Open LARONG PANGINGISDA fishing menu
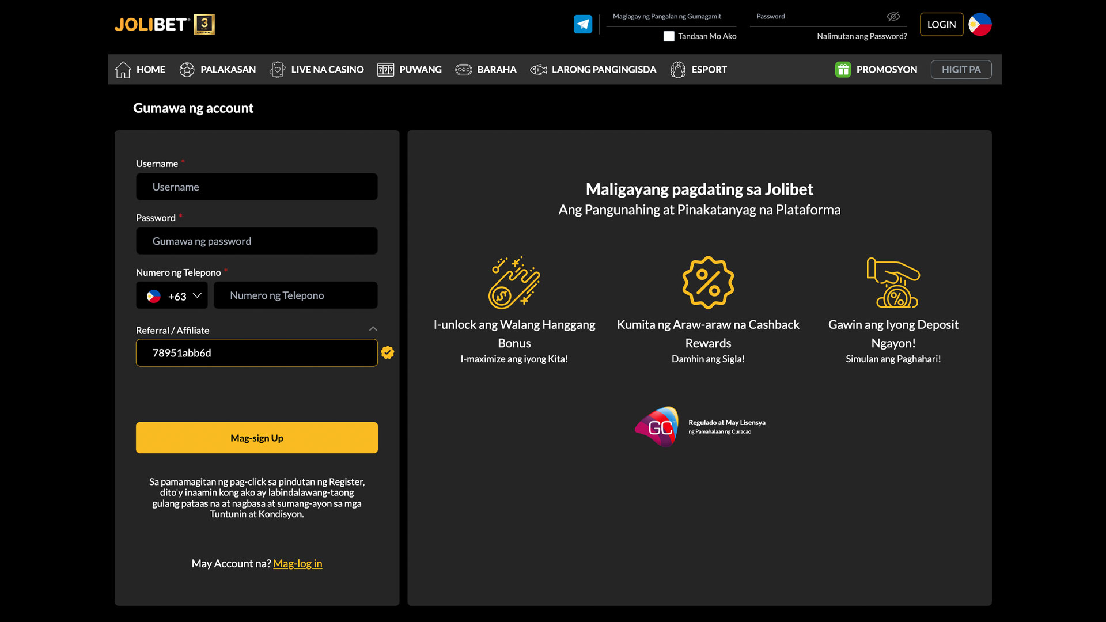This screenshot has height=622, width=1106. click(593, 70)
